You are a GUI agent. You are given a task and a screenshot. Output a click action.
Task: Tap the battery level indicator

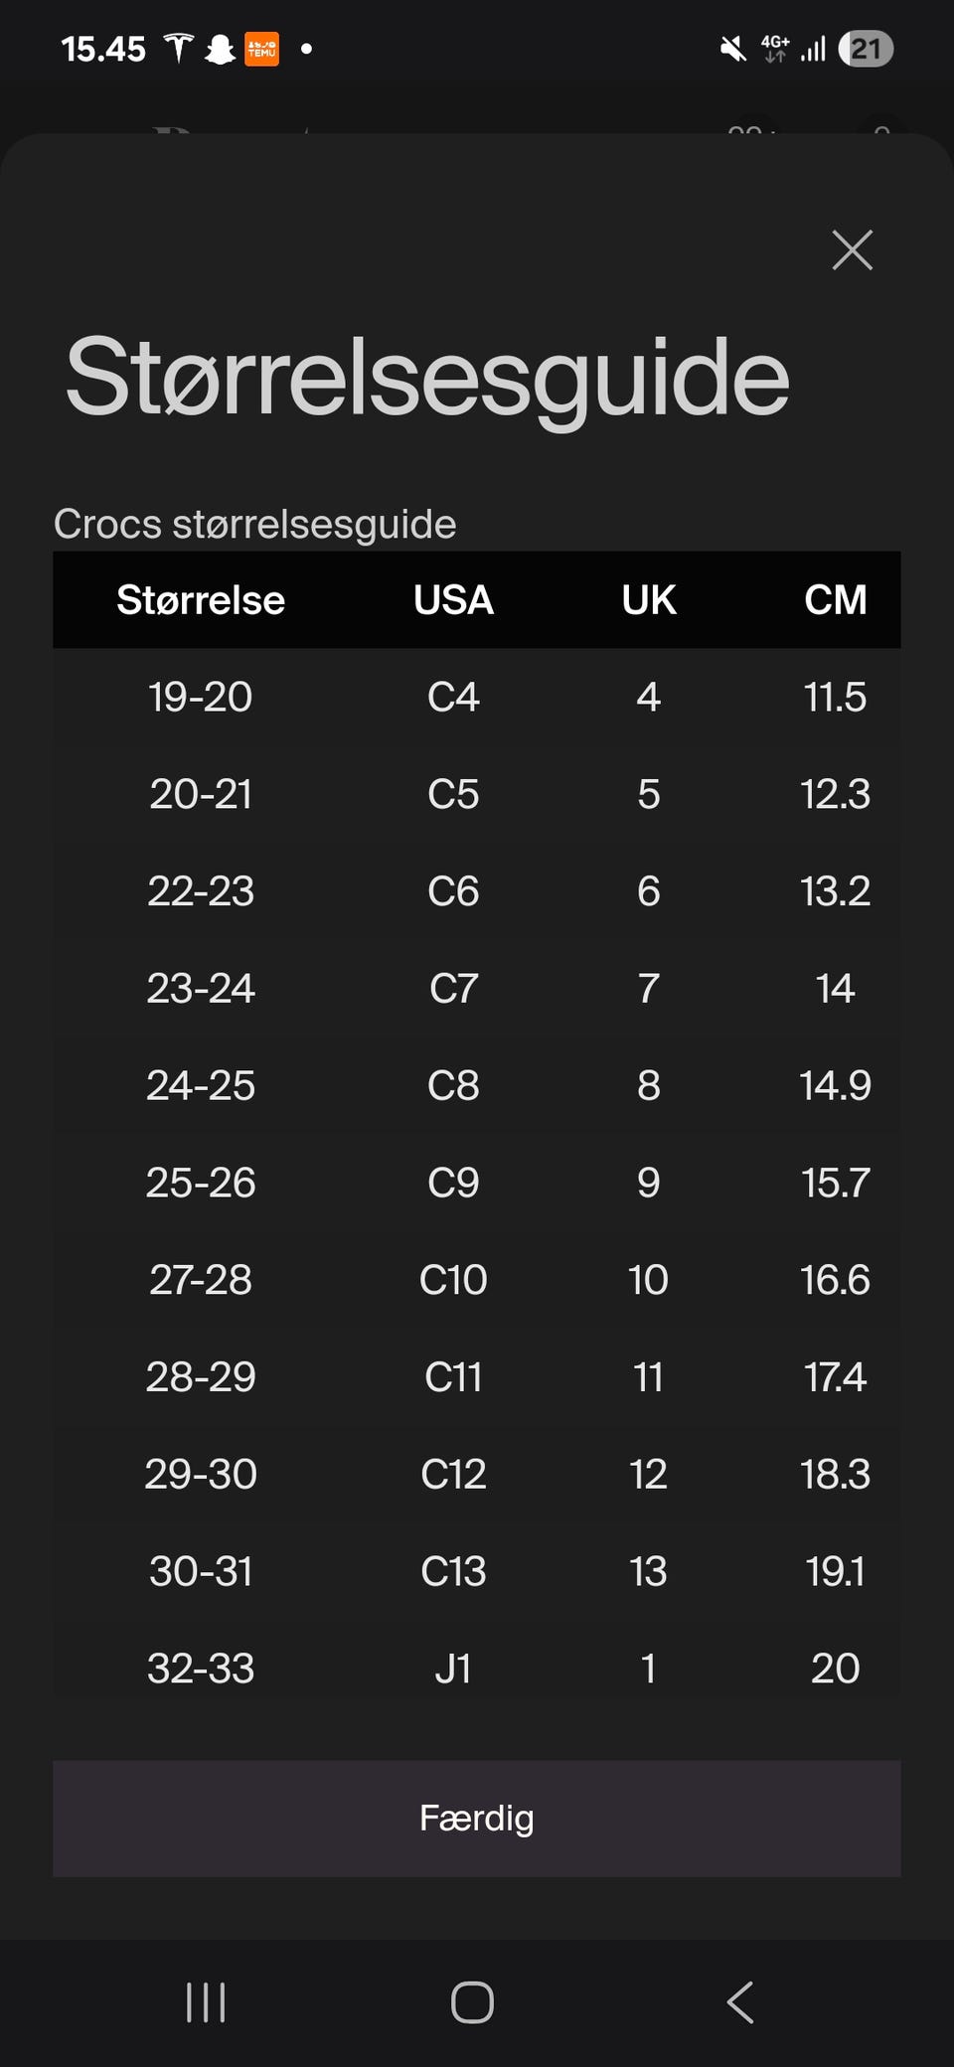[866, 49]
